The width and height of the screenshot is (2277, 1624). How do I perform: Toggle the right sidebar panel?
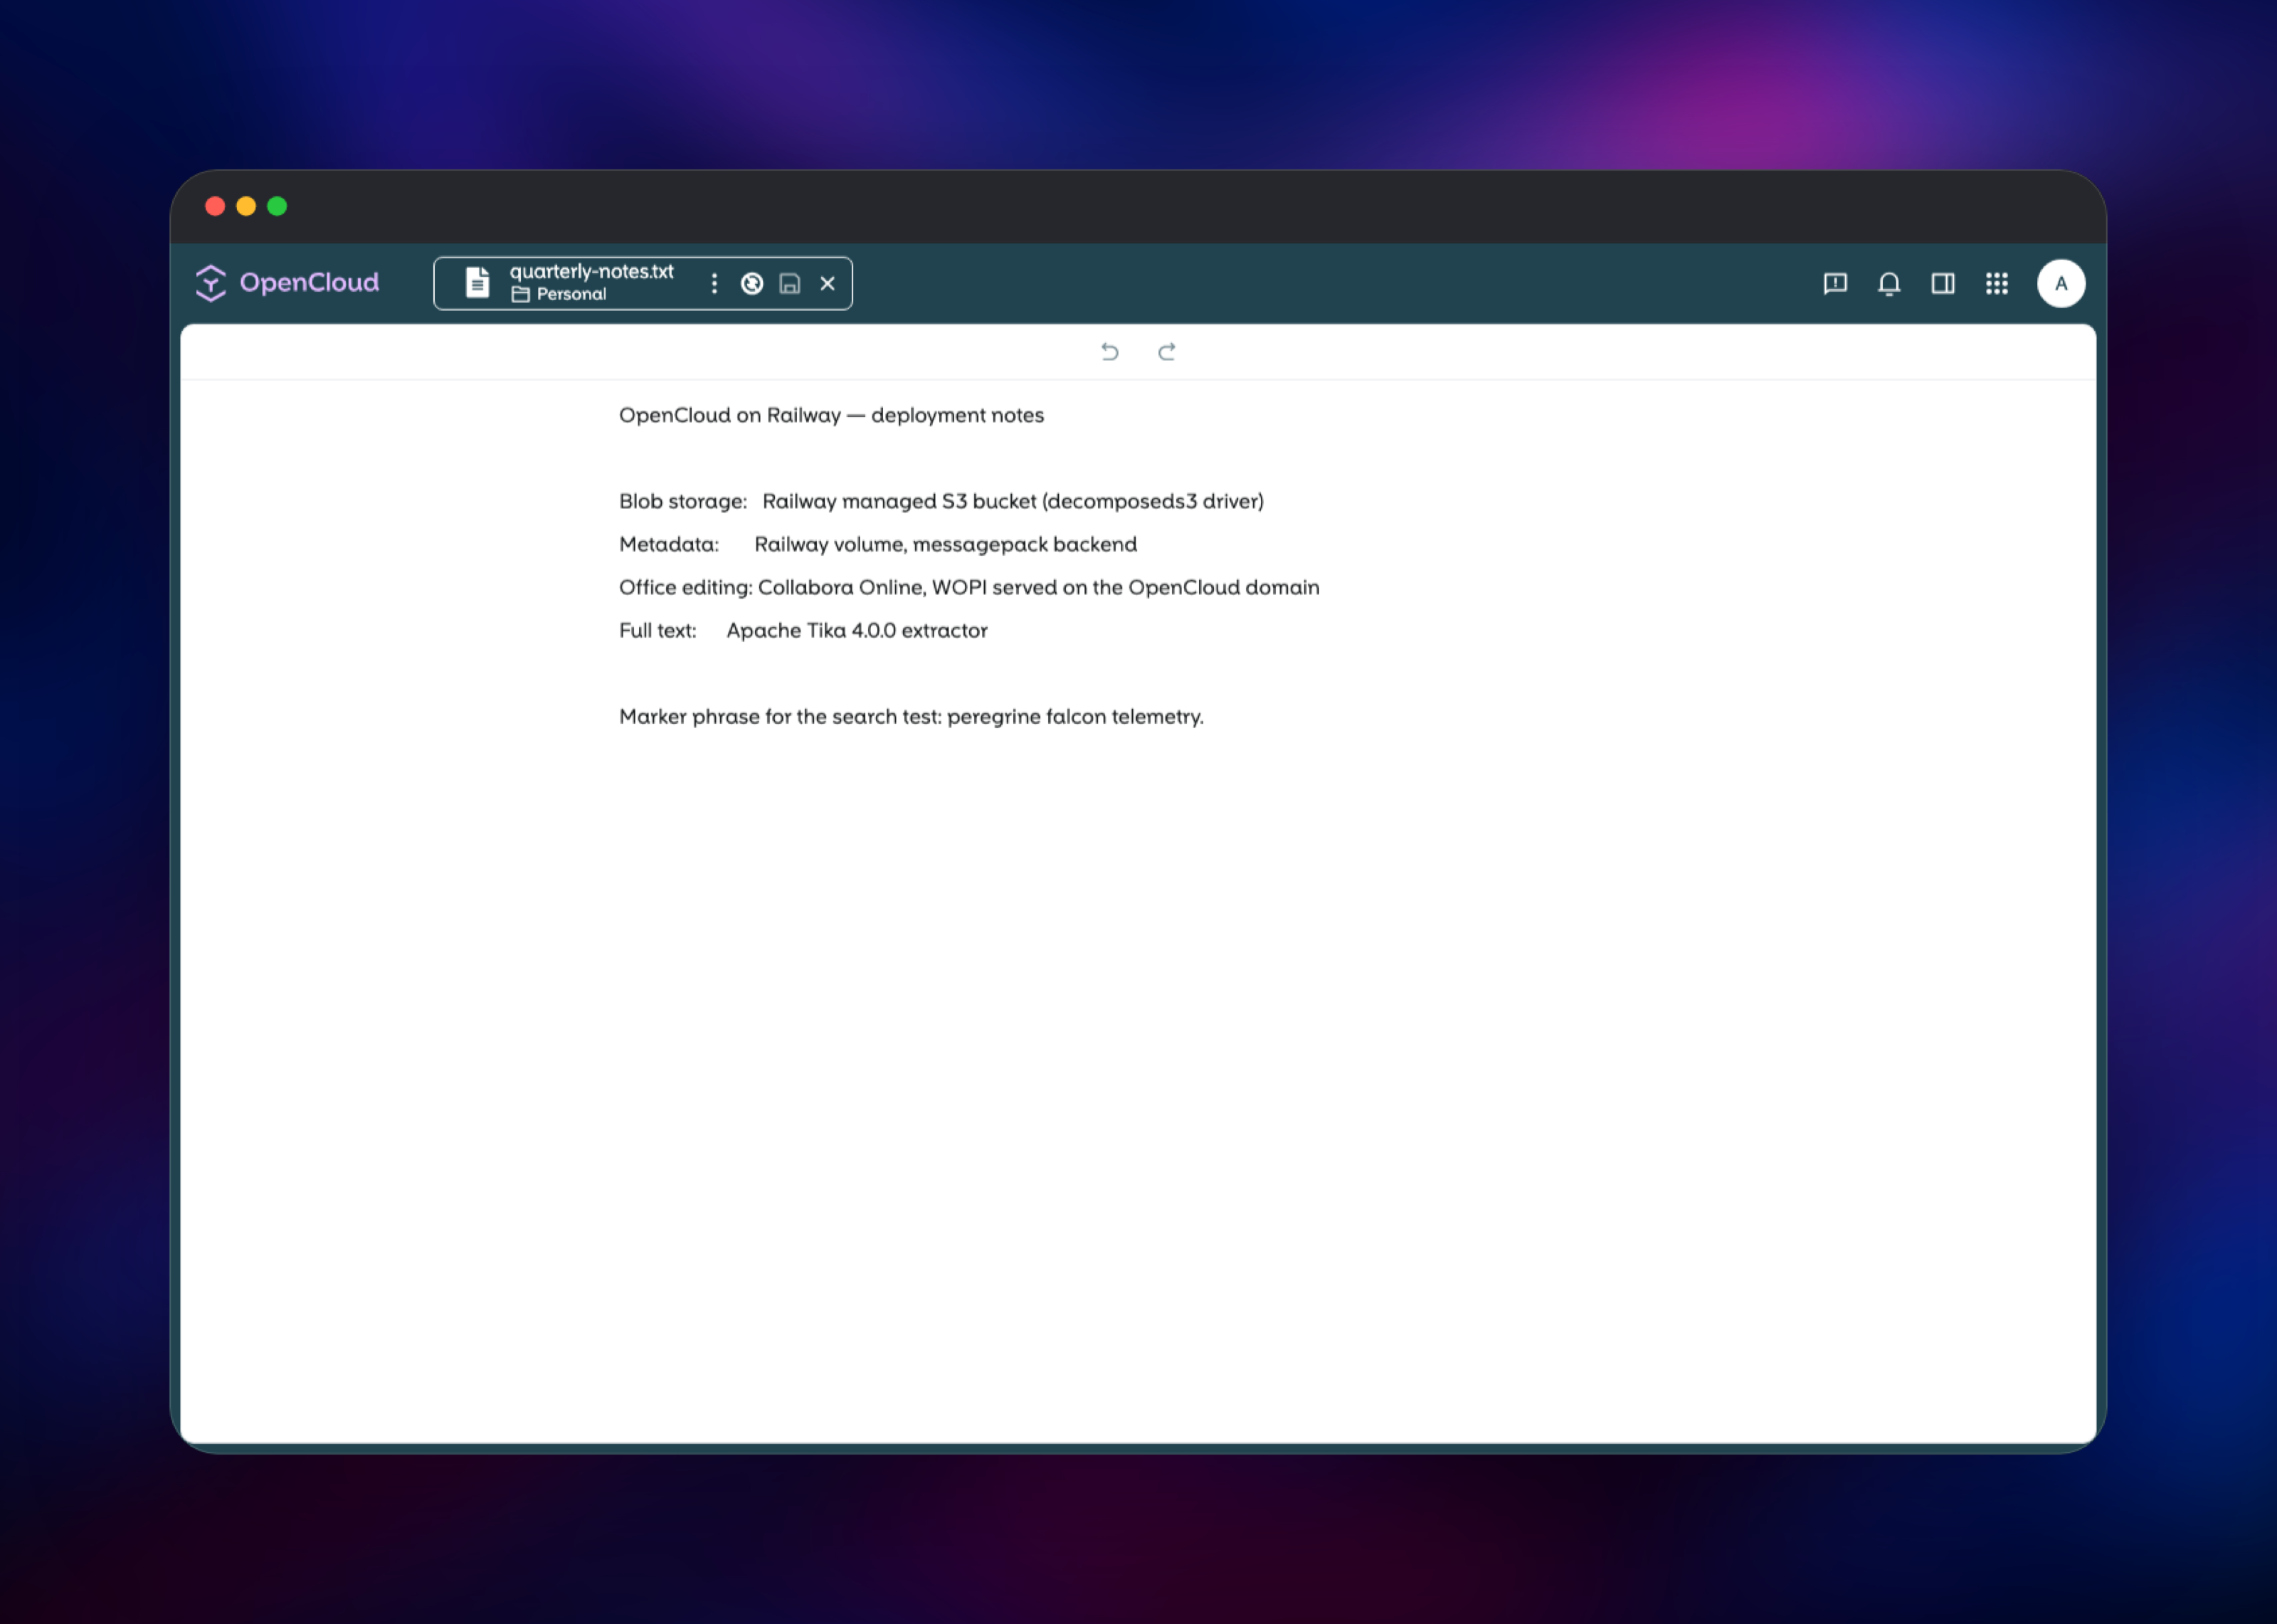[x=1943, y=284]
